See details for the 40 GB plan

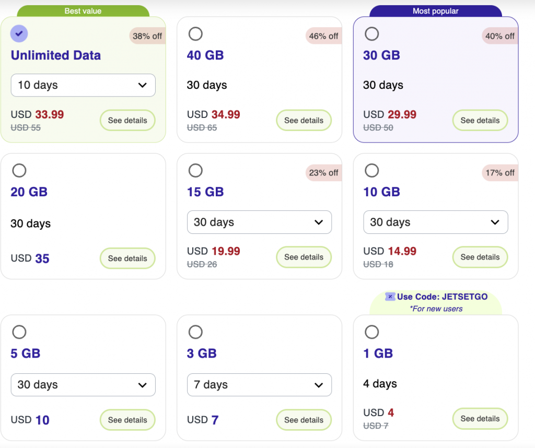click(x=304, y=120)
